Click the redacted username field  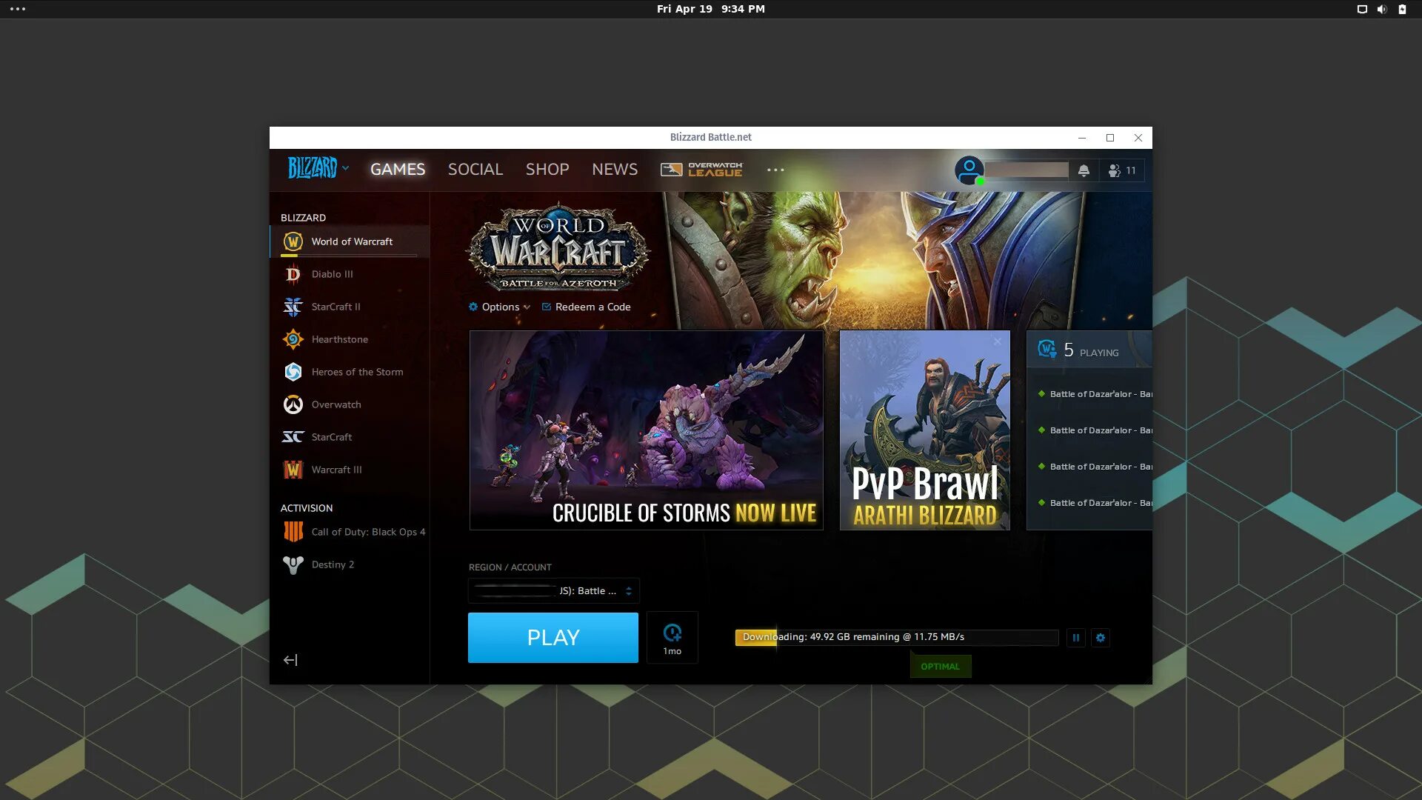coord(1027,170)
